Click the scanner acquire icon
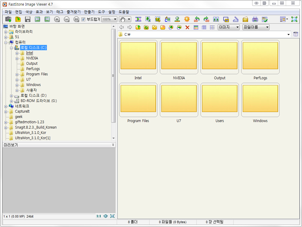The width and height of the screenshot is (302, 227). pos(236,19)
